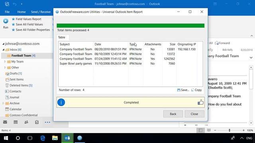Open the Sent Items folder
Screen dimensions: 255x143
click(14, 79)
